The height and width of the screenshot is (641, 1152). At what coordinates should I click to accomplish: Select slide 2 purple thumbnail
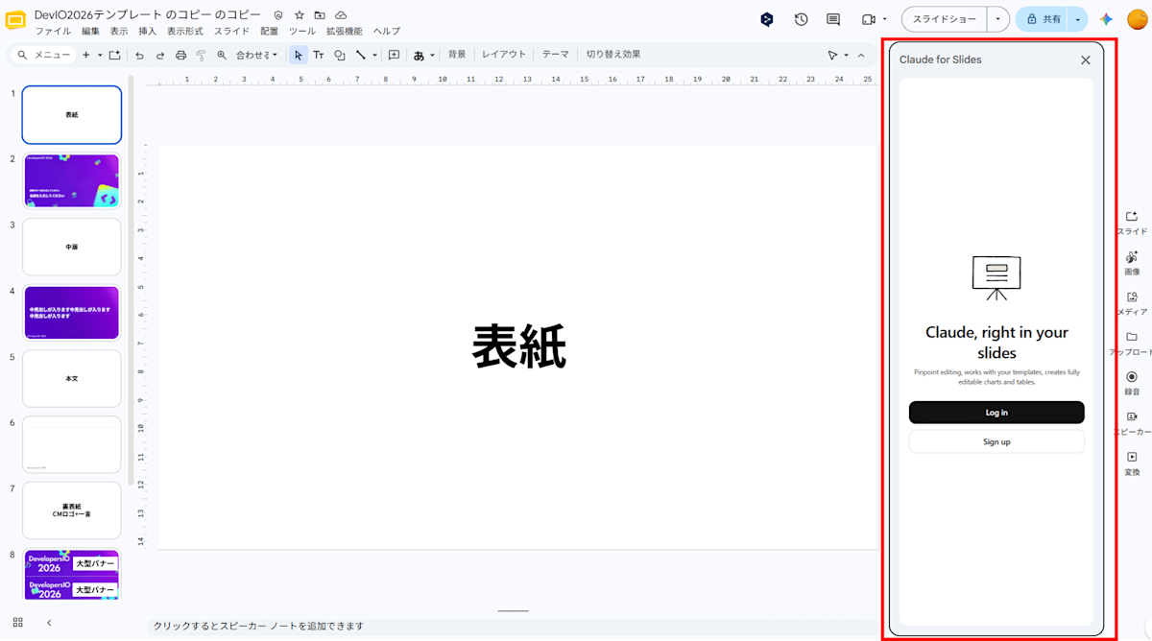click(72, 180)
